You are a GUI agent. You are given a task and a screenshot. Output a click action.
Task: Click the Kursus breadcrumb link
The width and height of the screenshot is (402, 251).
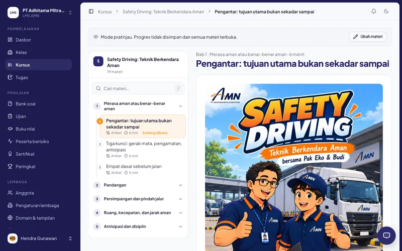(105, 12)
